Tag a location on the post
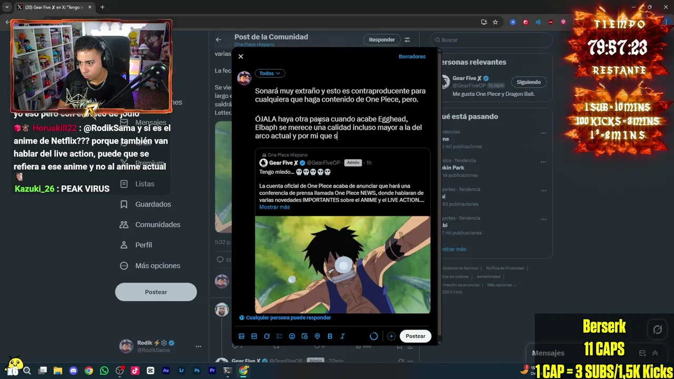Viewport: 674px width, 379px height. pos(318,336)
